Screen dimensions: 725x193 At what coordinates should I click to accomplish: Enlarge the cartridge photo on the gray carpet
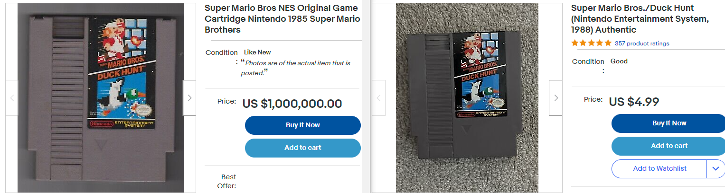(466, 98)
